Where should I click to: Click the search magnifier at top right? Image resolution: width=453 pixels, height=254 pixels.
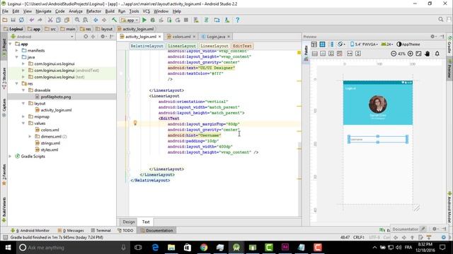click(x=440, y=19)
